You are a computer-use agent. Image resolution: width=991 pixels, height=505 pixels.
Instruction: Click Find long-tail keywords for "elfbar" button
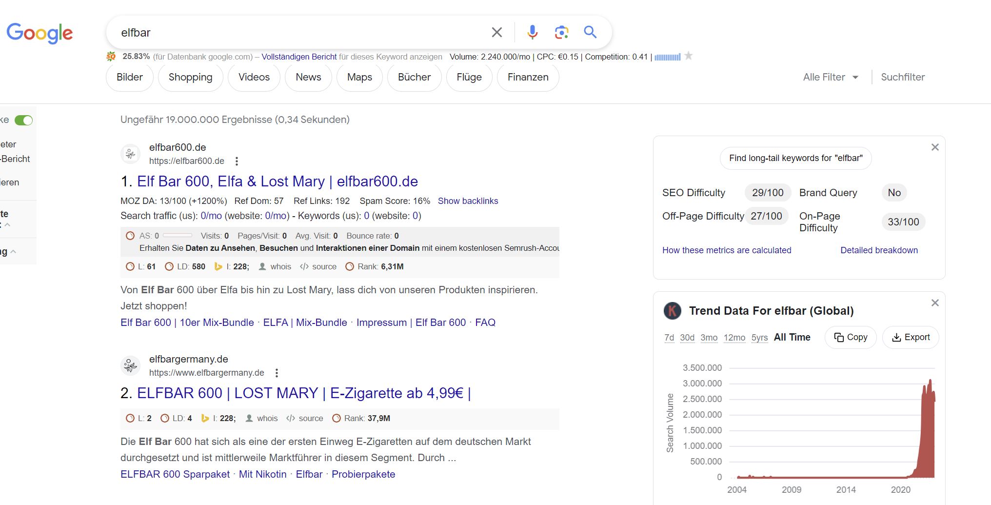click(x=796, y=158)
